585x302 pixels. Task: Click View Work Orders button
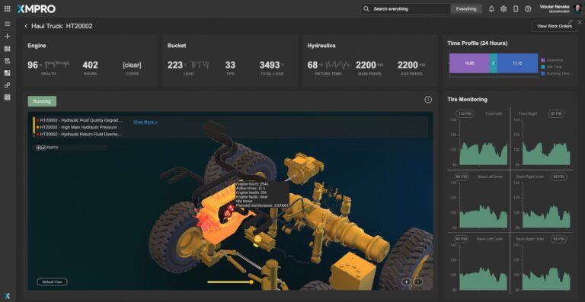[x=555, y=26]
